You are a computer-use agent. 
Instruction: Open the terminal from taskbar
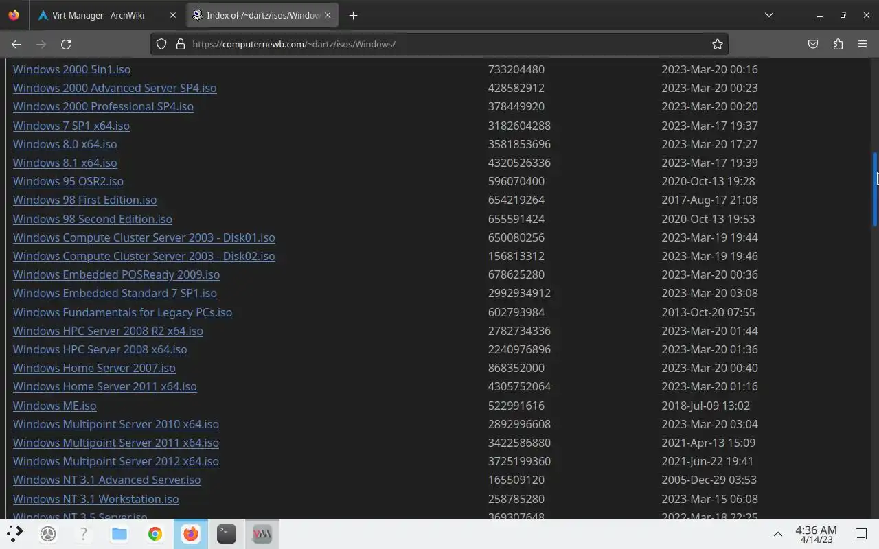(227, 533)
